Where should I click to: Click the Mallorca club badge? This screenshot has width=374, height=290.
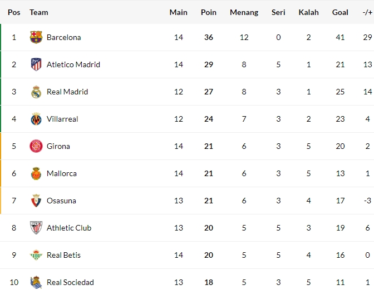[36, 173]
